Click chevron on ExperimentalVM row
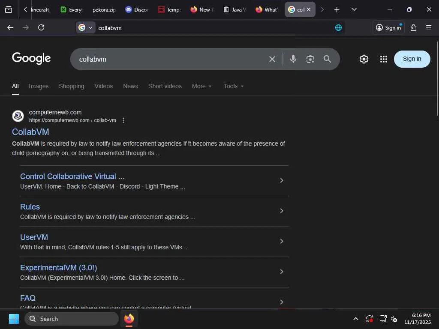This screenshot has width=439, height=329. (282, 272)
